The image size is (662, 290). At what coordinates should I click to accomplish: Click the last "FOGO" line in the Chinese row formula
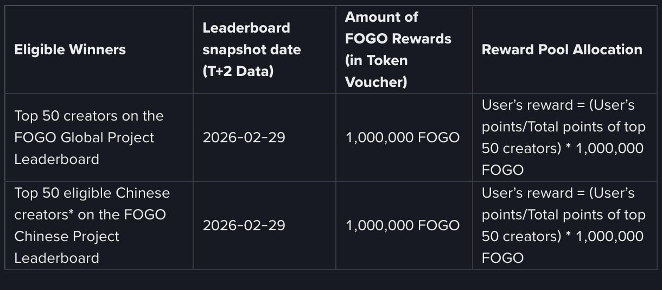point(502,258)
